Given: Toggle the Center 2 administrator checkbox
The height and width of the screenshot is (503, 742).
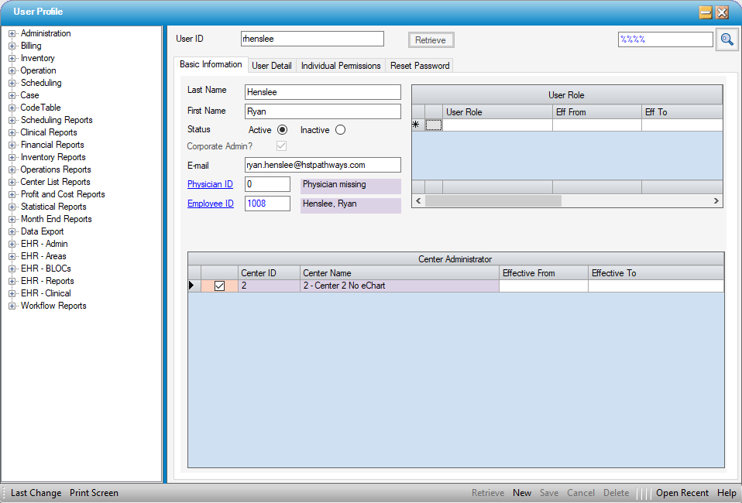Looking at the screenshot, I should pyautogui.click(x=219, y=286).
